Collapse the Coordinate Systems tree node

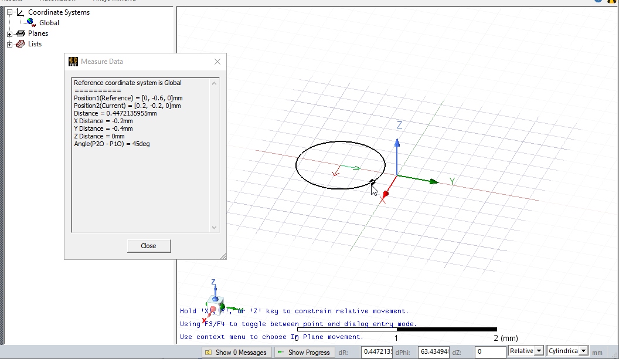pos(10,12)
